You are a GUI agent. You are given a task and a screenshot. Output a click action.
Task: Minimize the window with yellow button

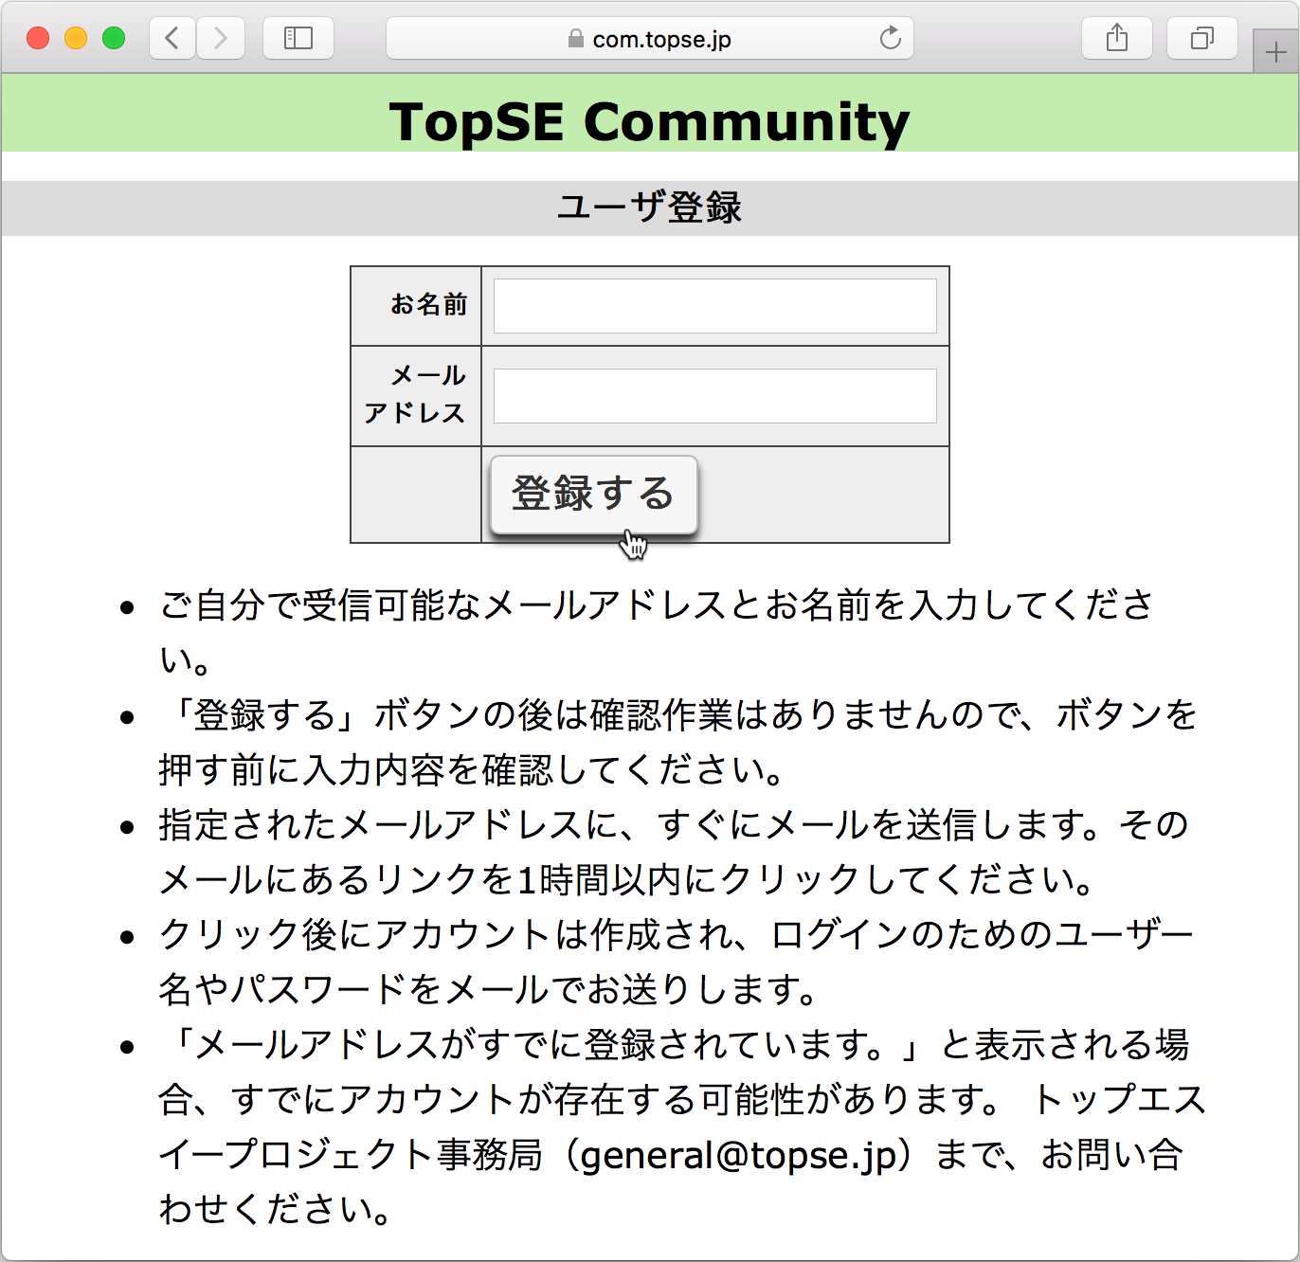(76, 39)
